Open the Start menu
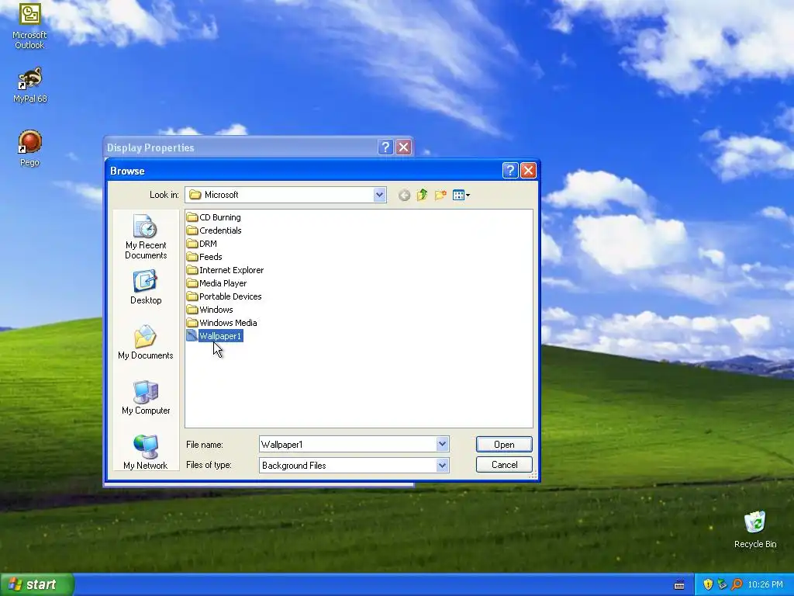Image resolution: width=794 pixels, height=596 pixels. pyautogui.click(x=37, y=584)
